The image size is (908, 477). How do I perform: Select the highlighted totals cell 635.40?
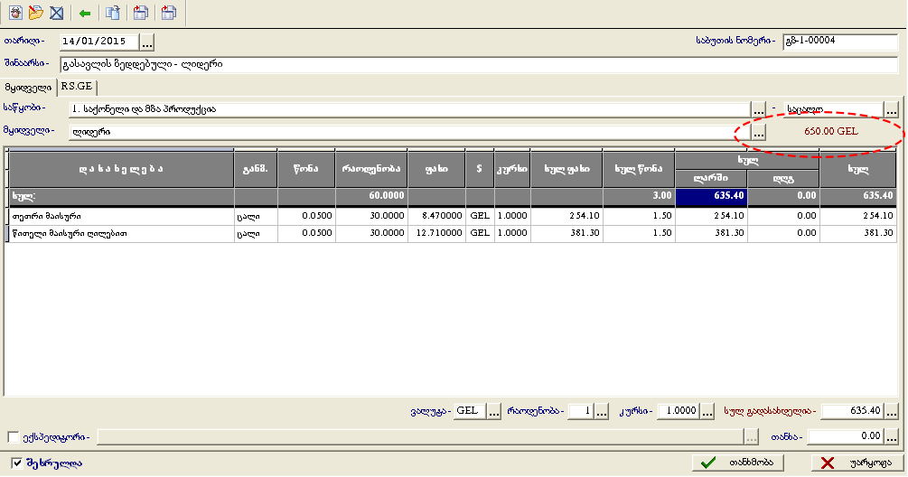pyautogui.click(x=711, y=196)
